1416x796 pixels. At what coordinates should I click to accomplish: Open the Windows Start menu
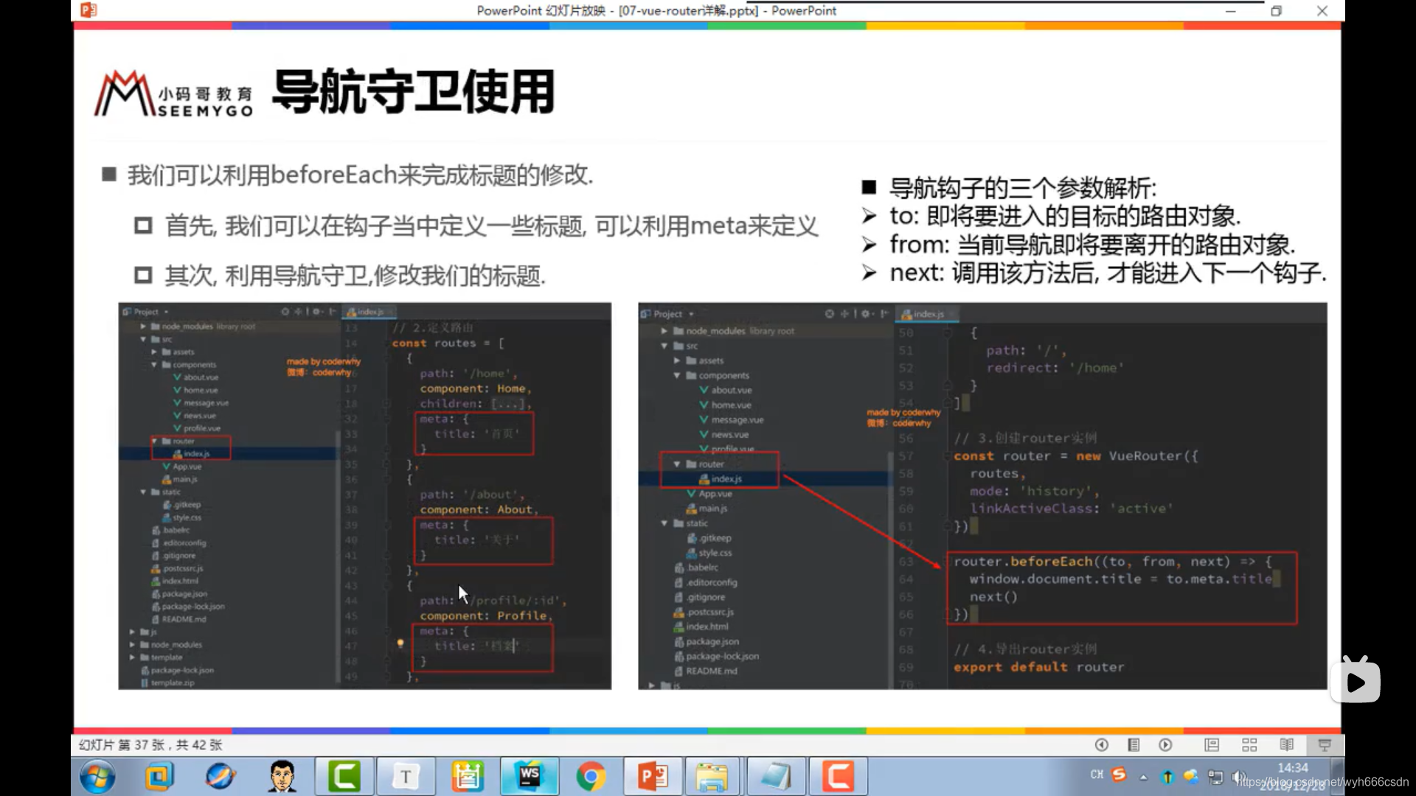pos(97,776)
